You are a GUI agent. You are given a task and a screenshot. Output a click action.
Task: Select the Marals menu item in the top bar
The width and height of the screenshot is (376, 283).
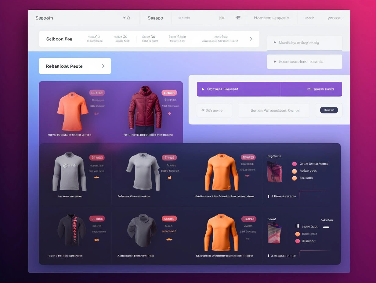point(184,18)
